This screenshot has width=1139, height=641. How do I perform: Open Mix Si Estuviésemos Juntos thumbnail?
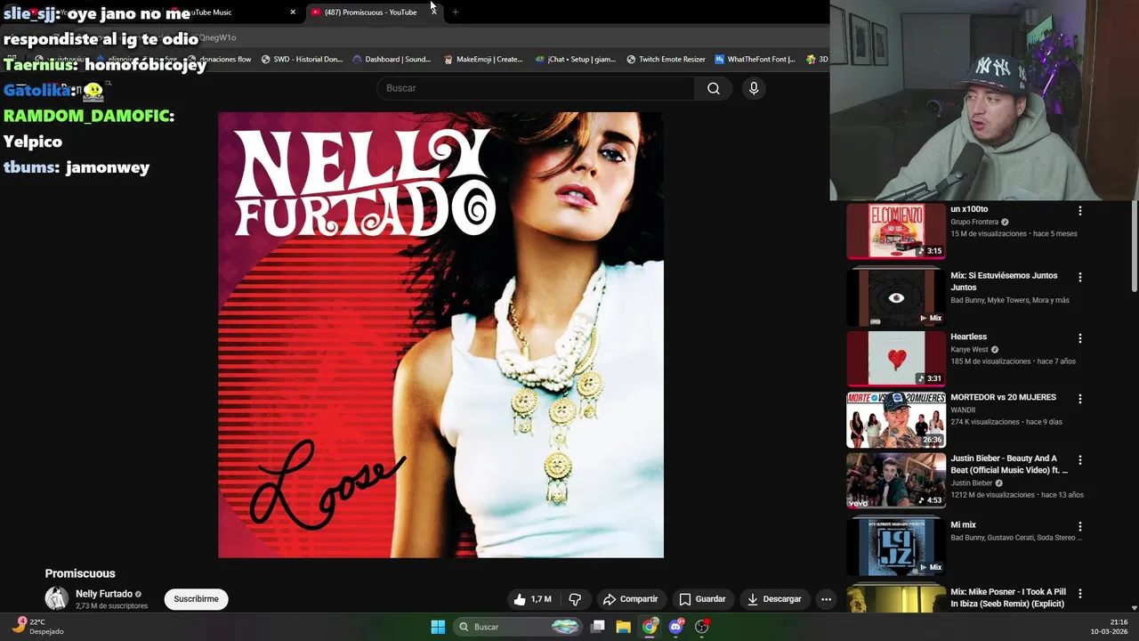(895, 297)
